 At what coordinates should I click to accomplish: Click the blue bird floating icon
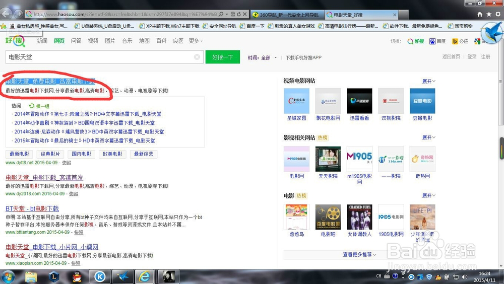pyautogui.click(x=492, y=33)
